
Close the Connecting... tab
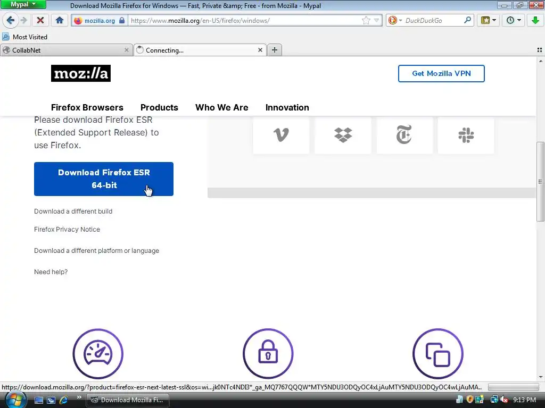point(260,50)
